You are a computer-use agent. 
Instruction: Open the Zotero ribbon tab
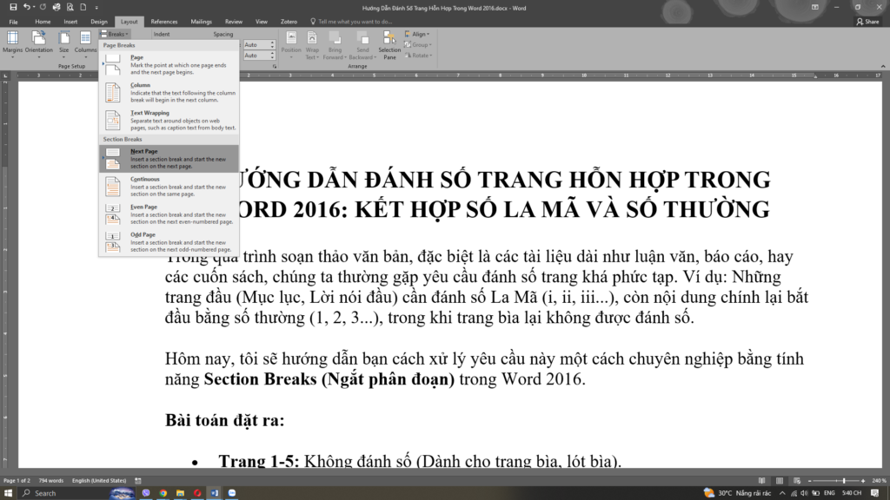coord(289,21)
